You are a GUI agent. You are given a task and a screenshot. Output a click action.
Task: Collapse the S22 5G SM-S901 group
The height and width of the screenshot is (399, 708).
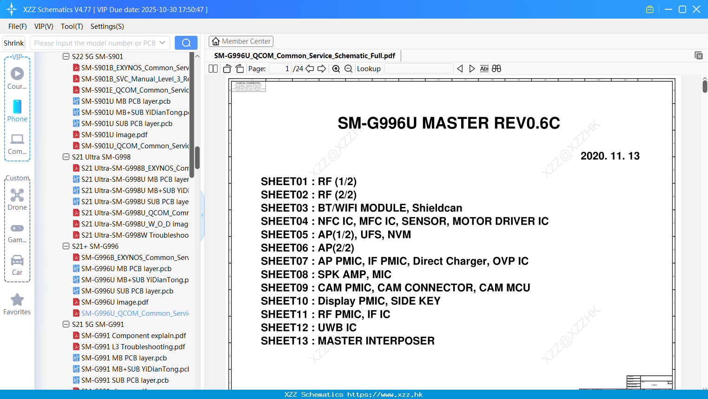[x=66, y=56]
